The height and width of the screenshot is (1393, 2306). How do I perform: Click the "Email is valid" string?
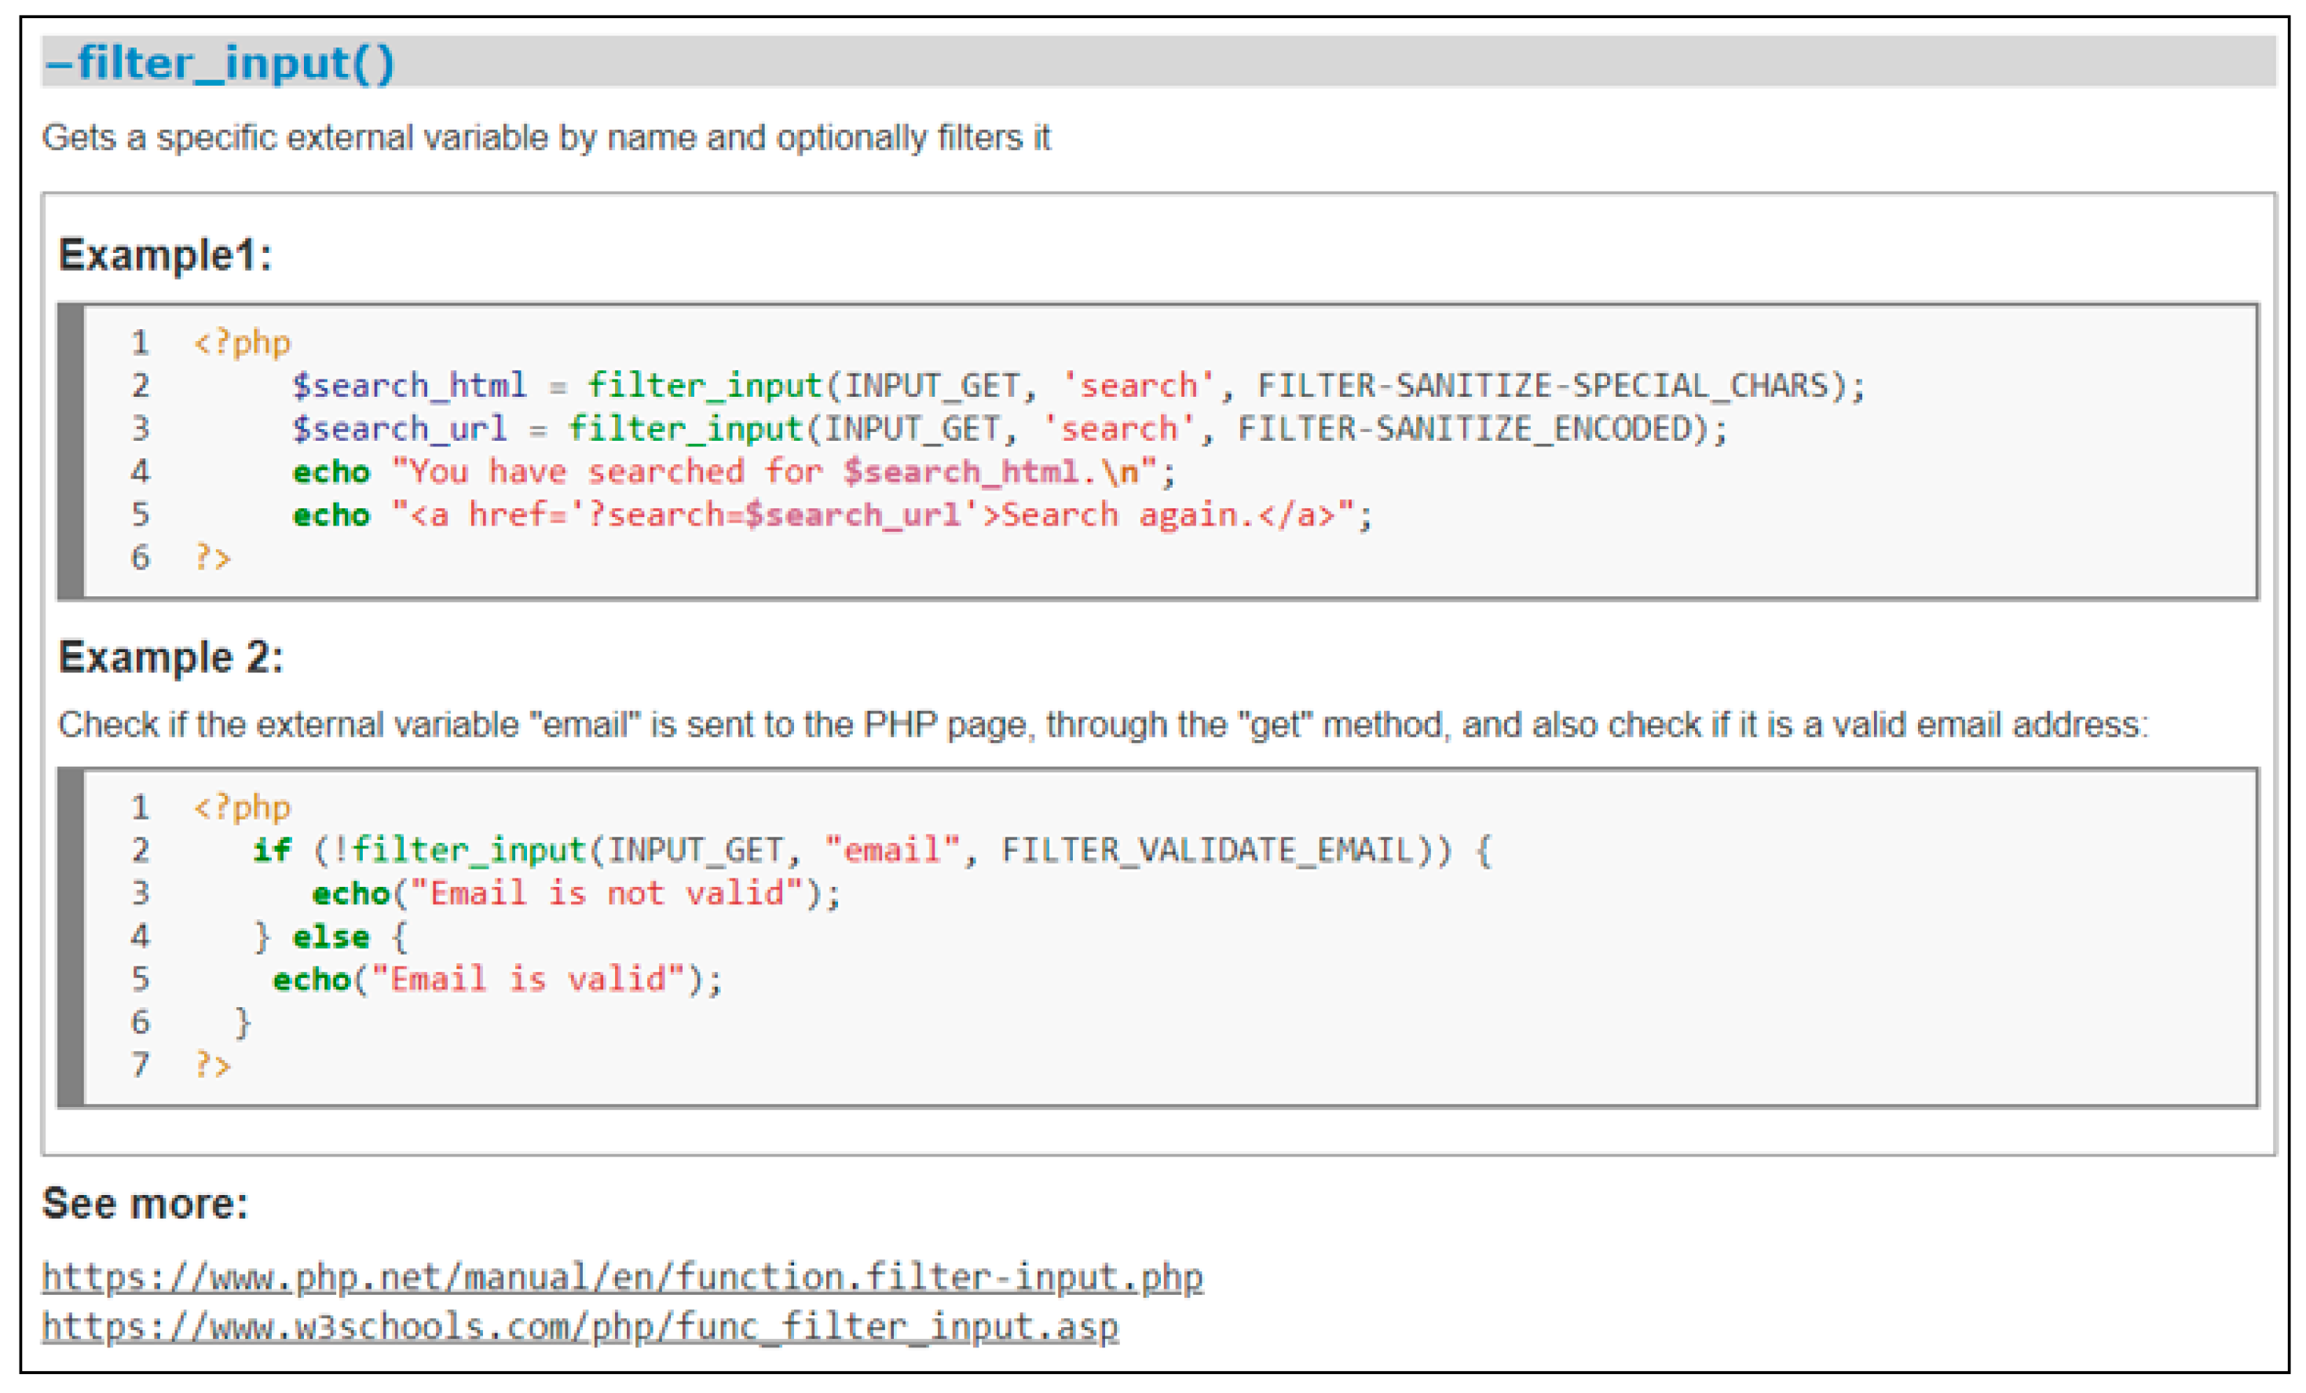tap(528, 979)
